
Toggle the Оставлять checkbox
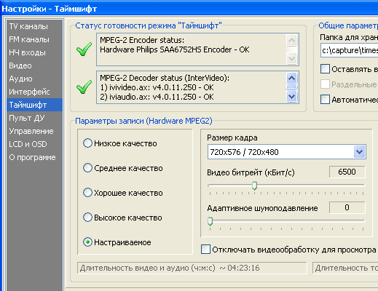tap(325, 69)
